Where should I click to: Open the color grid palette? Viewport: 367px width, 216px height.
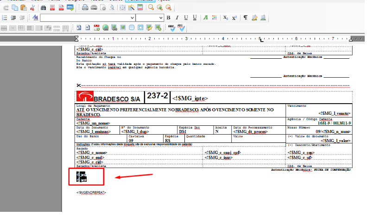215,18
